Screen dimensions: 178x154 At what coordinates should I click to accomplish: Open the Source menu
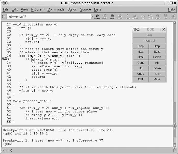click(85, 9)
